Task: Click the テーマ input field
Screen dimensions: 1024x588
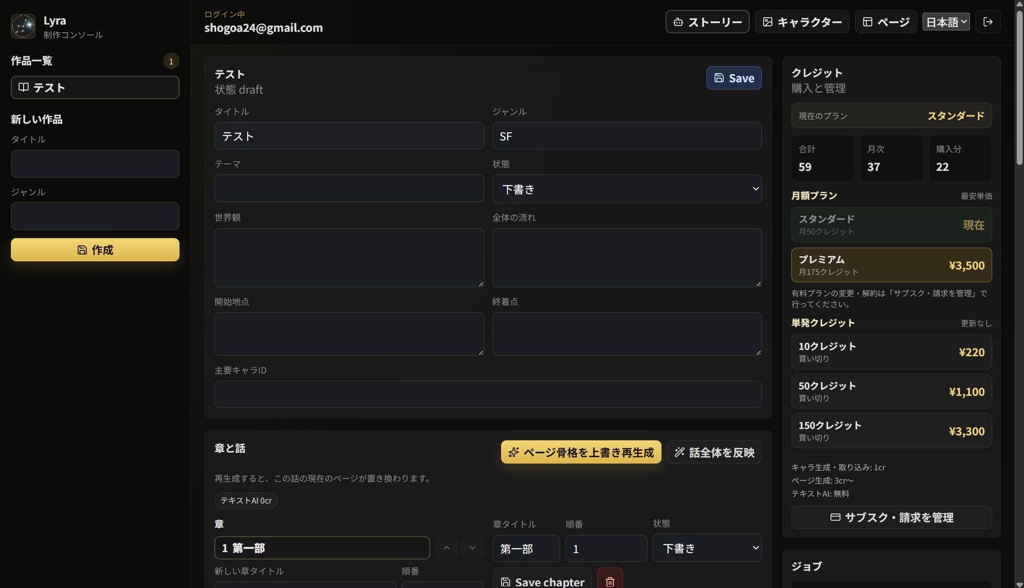Action: click(x=349, y=189)
